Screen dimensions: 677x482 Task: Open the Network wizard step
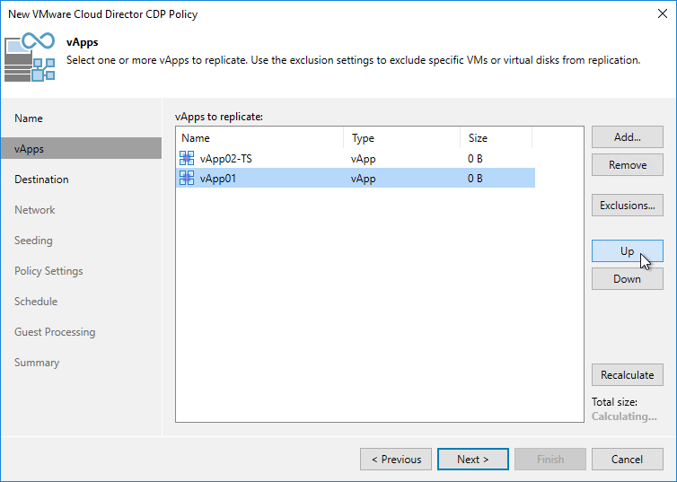[x=34, y=210]
